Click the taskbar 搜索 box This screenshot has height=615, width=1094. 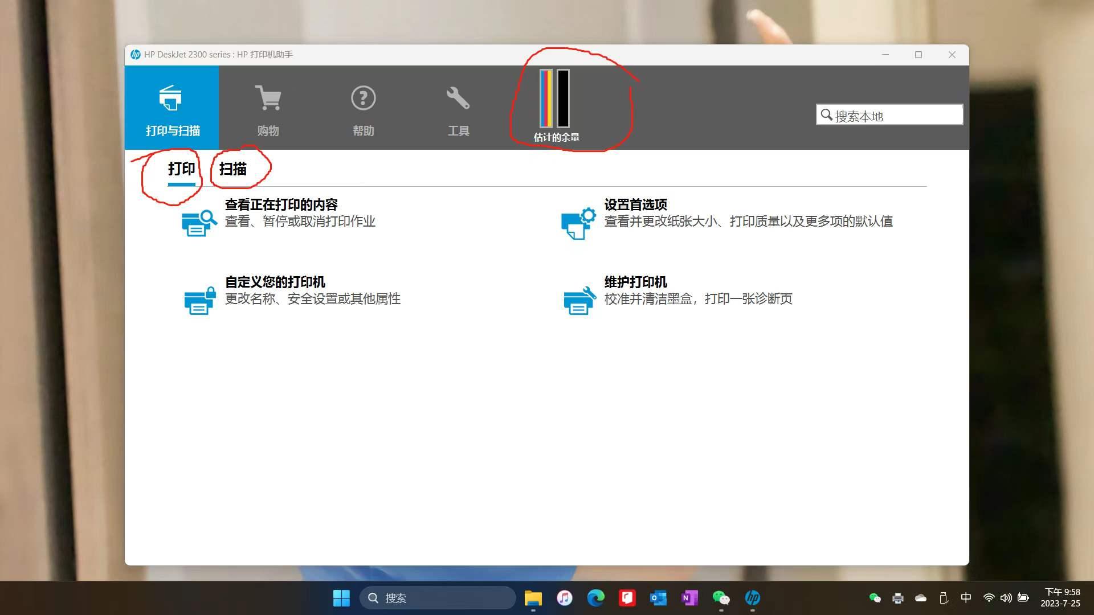pyautogui.click(x=438, y=598)
